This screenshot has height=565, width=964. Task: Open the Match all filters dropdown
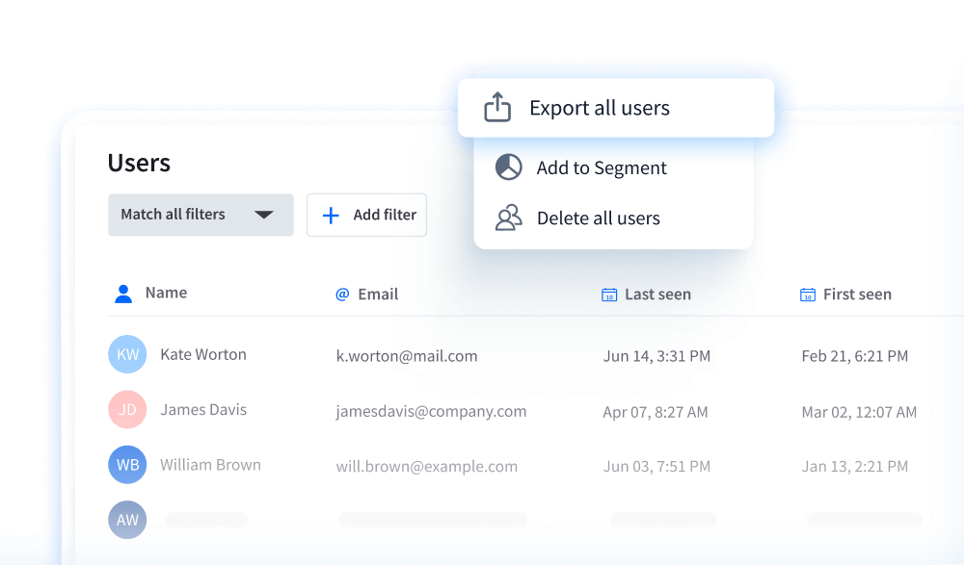point(201,215)
